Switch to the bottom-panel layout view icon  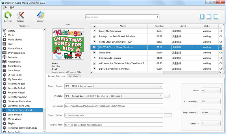216,17
